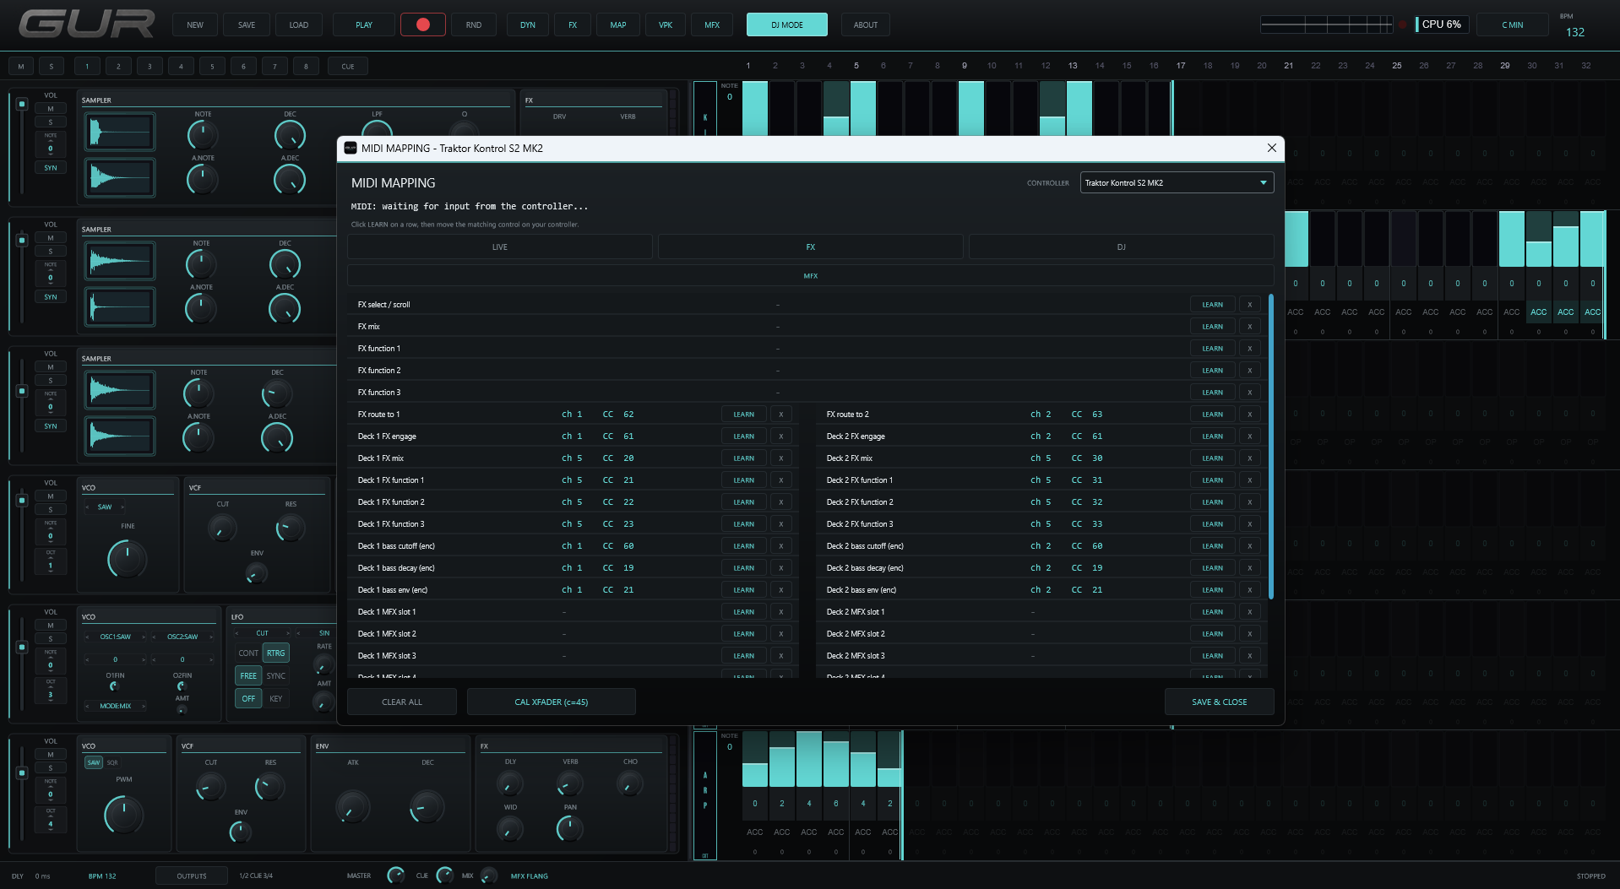The width and height of the screenshot is (1620, 889).
Task: Toggle the global M mute button
Action: point(21,66)
